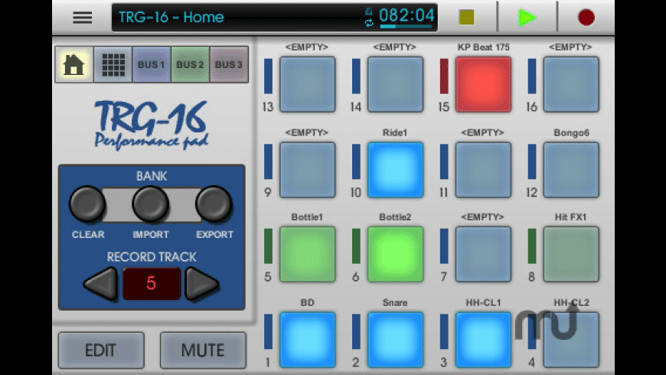The height and width of the screenshot is (375, 666).
Task: Start playback with the green play button
Action: [x=527, y=18]
